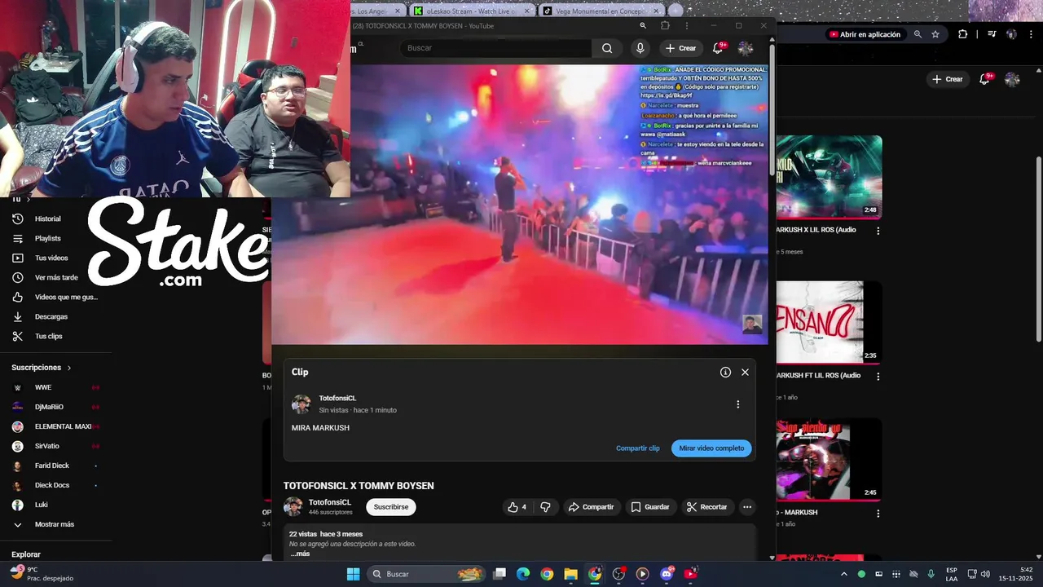Open clip options three-dot menu
Viewport: 1043px width, 587px height.
(x=738, y=404)
